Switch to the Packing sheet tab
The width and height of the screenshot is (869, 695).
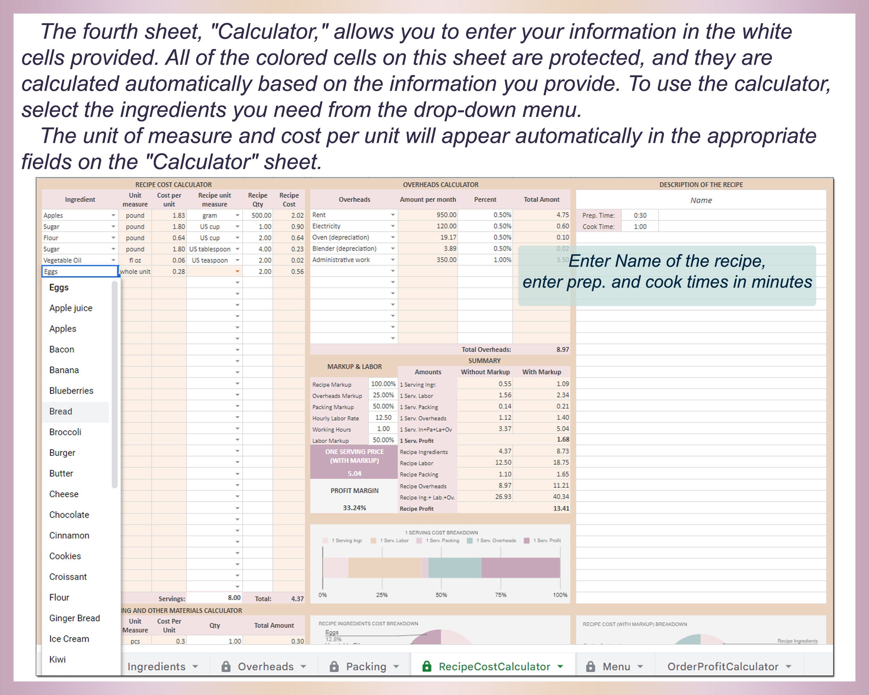click(366, 667)
